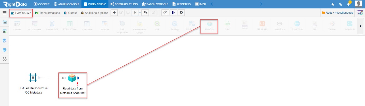Add JSON data source
This screenshot has width=365, height=106.
pyautogui.click(x=245, y=25)
